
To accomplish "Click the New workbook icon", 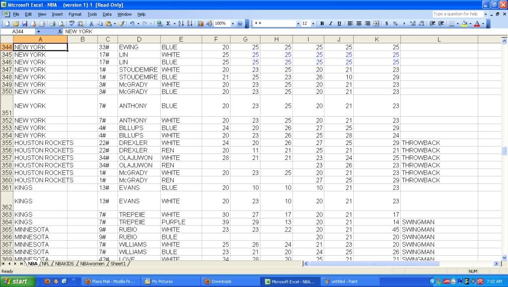I will (7, 24).
